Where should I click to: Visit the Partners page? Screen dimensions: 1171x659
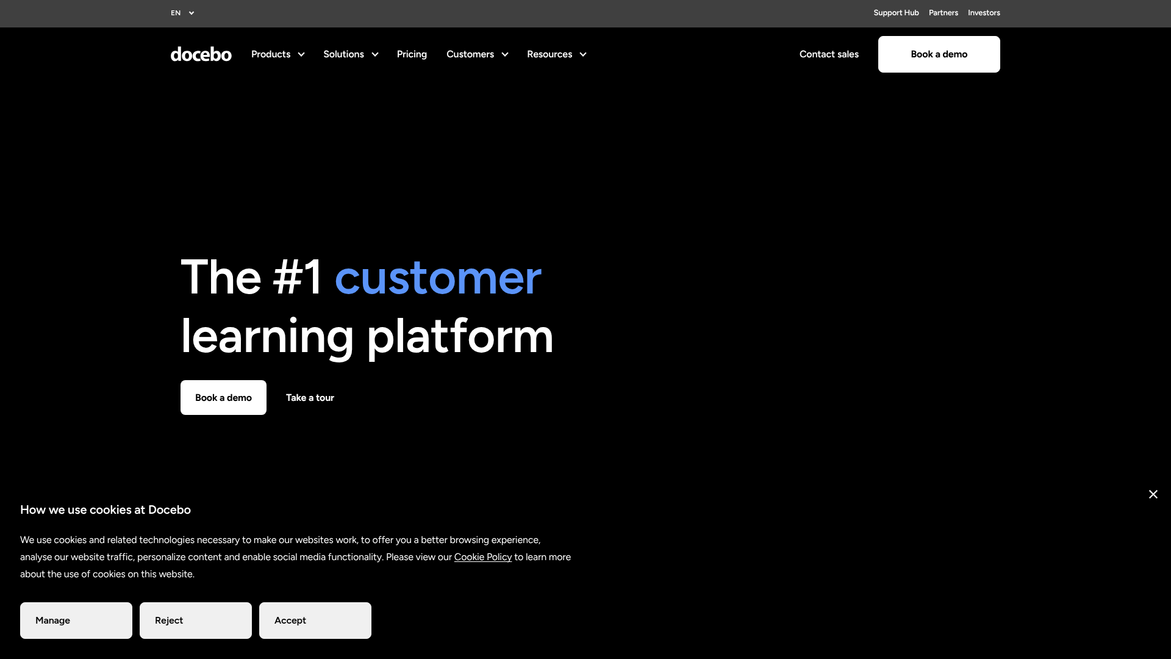(x=943, y=13)
